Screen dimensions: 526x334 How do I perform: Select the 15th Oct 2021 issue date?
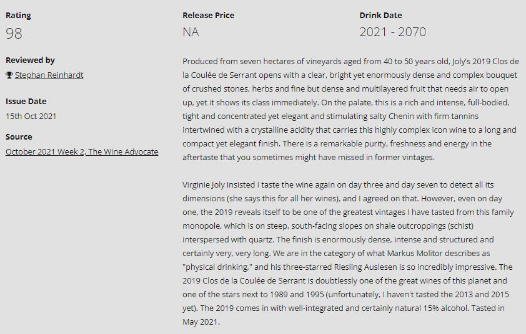coord(31,116)
